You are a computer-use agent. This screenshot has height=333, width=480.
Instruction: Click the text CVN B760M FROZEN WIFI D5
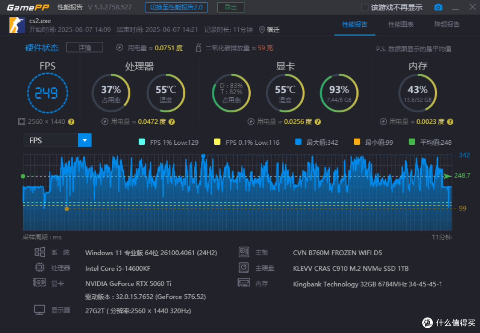337,253
